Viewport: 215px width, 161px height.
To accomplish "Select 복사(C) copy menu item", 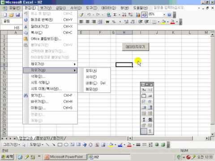I will tap(50, 33).
